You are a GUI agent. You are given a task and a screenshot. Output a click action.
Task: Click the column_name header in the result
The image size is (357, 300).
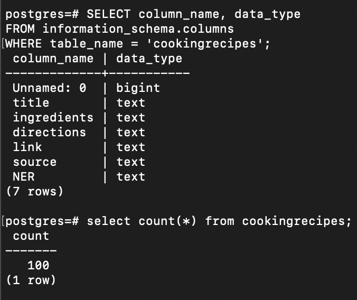pos(53,59)
